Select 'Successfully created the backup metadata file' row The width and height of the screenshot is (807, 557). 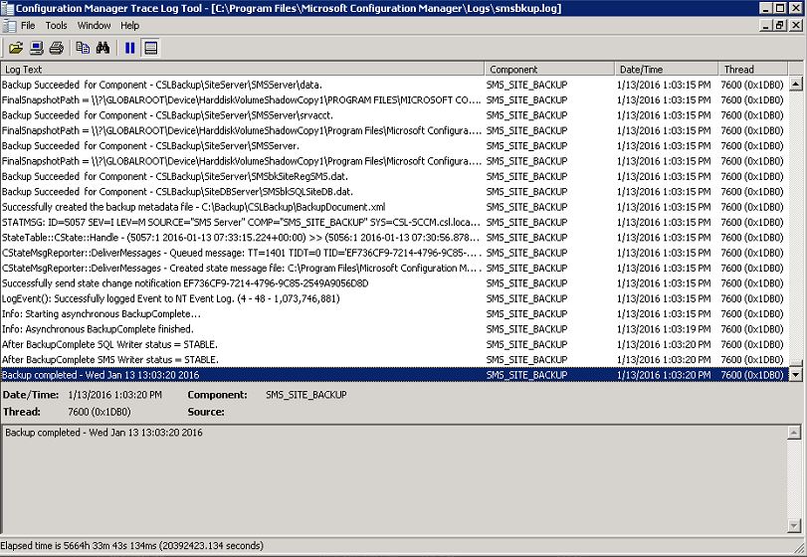[x=394, y=207]
